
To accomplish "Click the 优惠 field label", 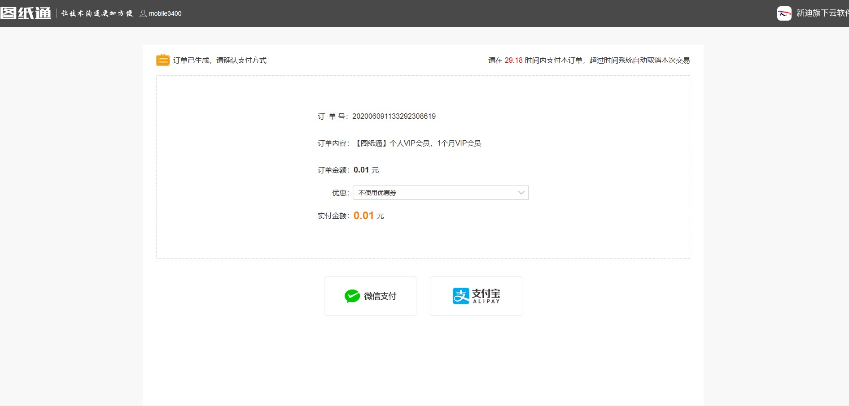I will tap(340, 193).
